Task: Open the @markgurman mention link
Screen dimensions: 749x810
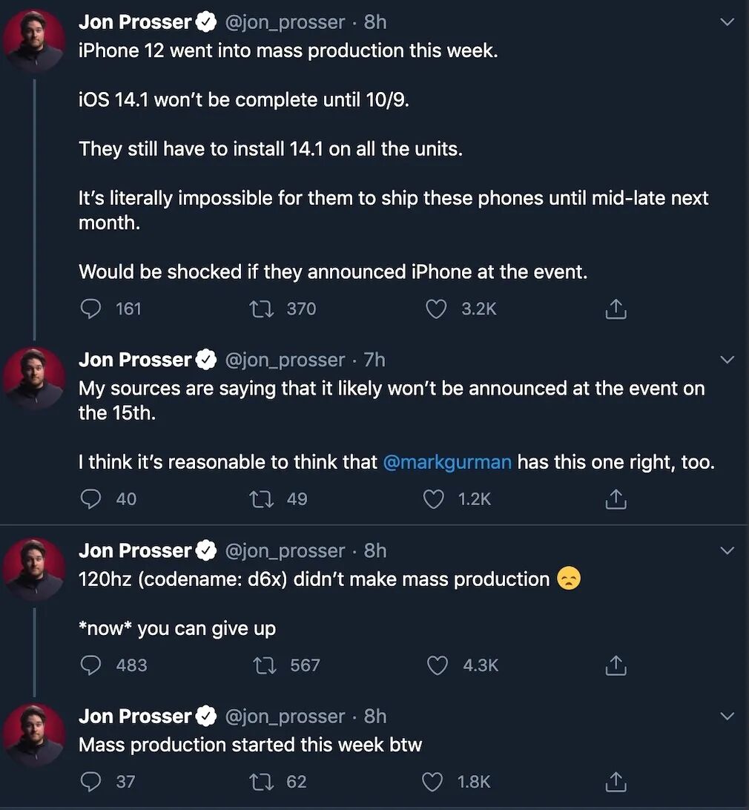Action: [x=447, y=462]
